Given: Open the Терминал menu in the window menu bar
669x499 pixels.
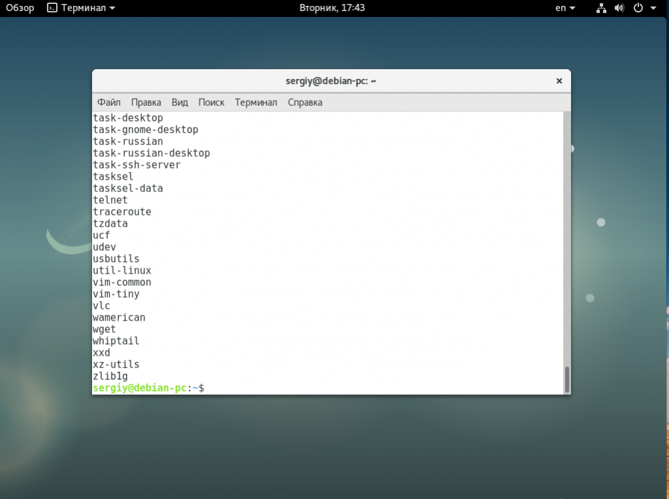Looking at the screenshot, I should 256,103.
